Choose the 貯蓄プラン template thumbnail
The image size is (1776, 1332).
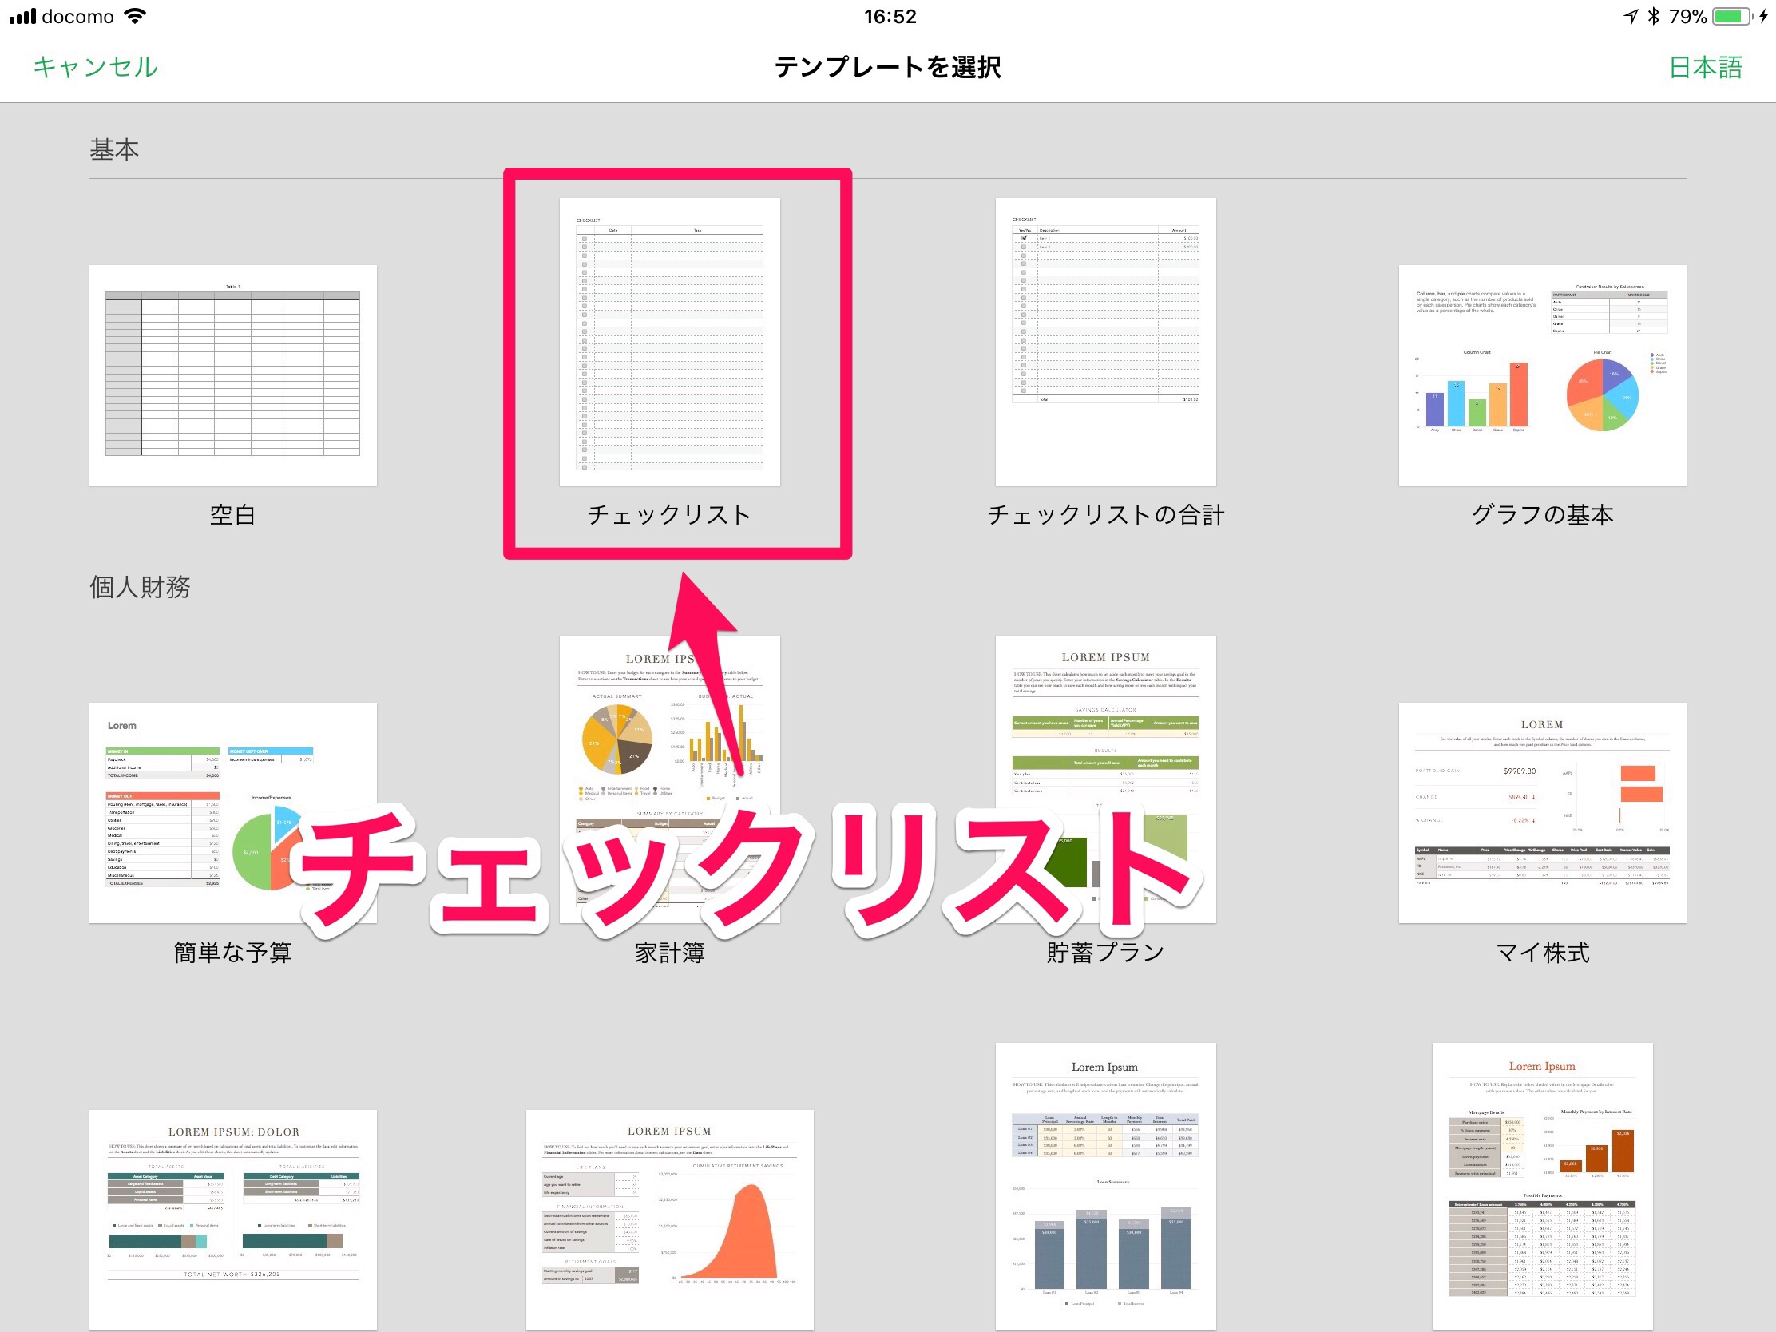pyautogui.click(x=1105, y=779)
